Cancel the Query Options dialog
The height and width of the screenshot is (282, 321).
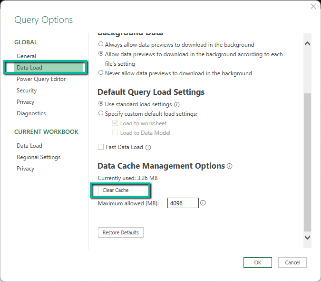(292, 262)
